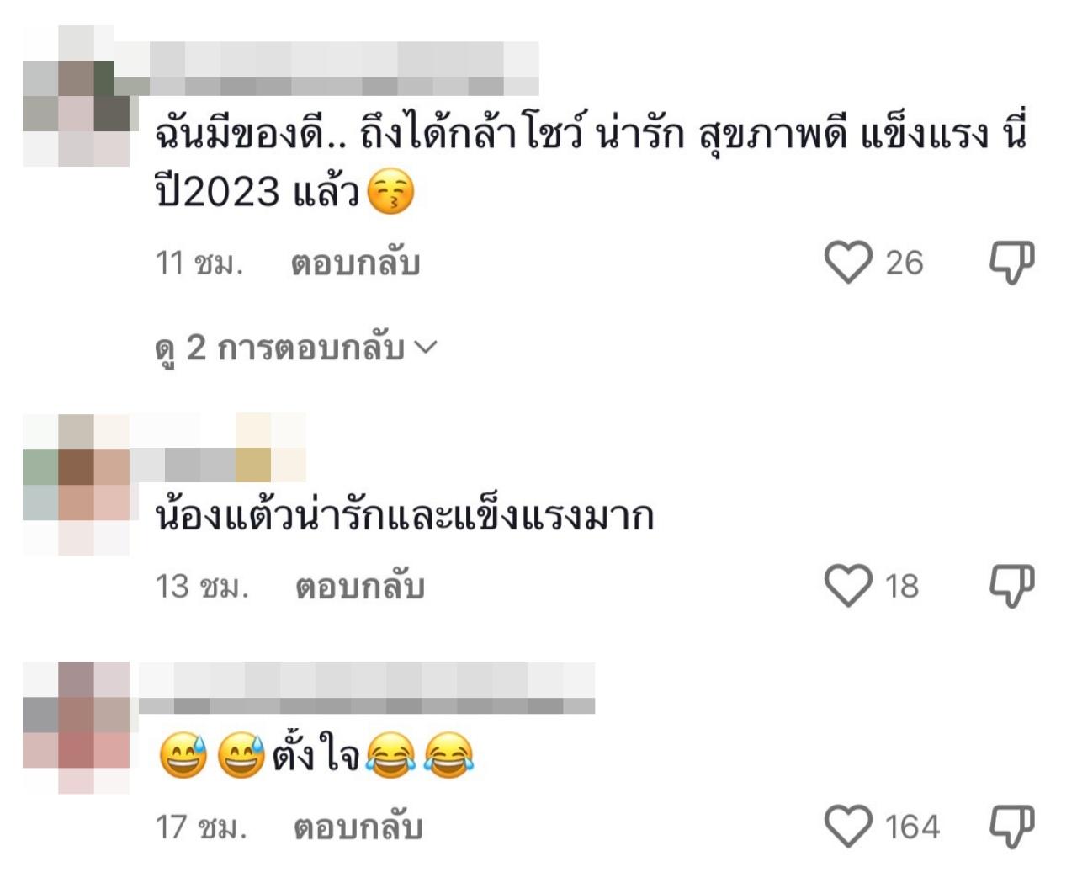The height and width of the screenshot is (883, 1077).
Task: Open third commenter's profile picture
Action: [x=77, y=728]
